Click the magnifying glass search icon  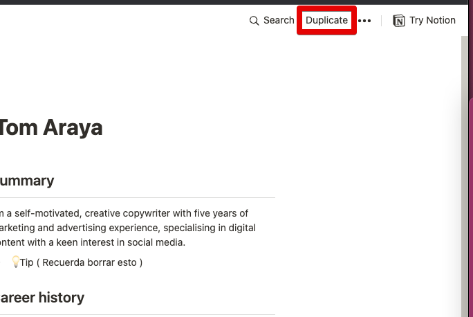[x=254, y=21]
